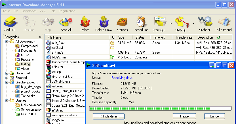Expand the Finished tree node

point(7,78)
